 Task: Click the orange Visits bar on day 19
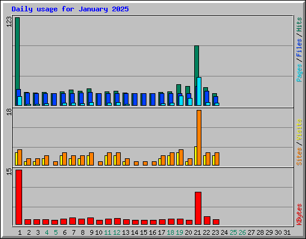pyautogui.click(x=181, y=157)
